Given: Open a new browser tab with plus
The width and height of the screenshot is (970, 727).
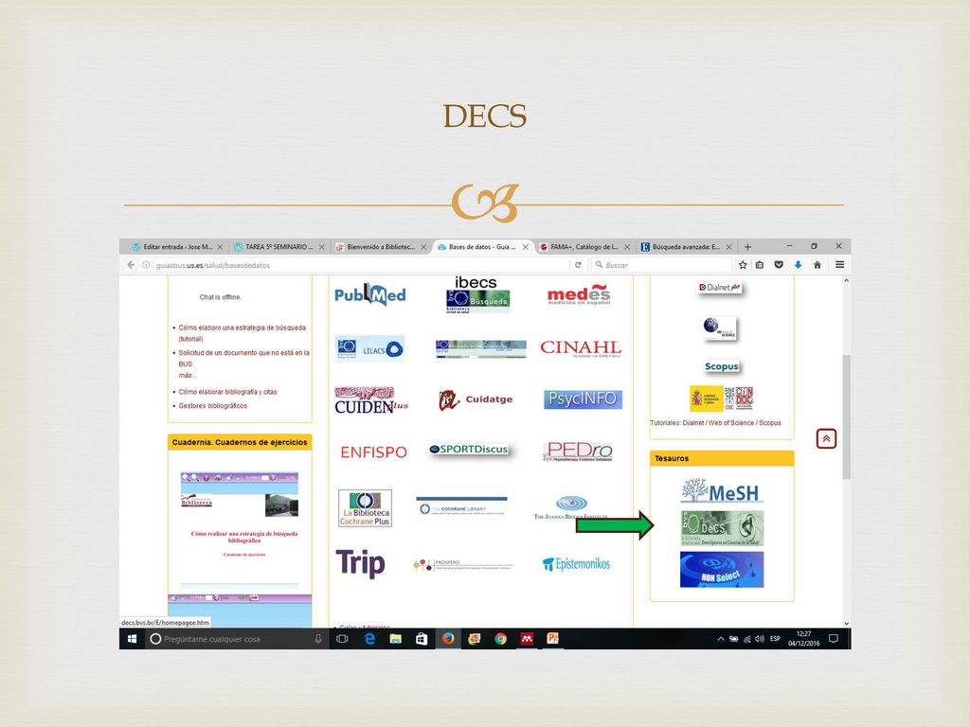Looking at the screenshot, I should coord(747,247).
